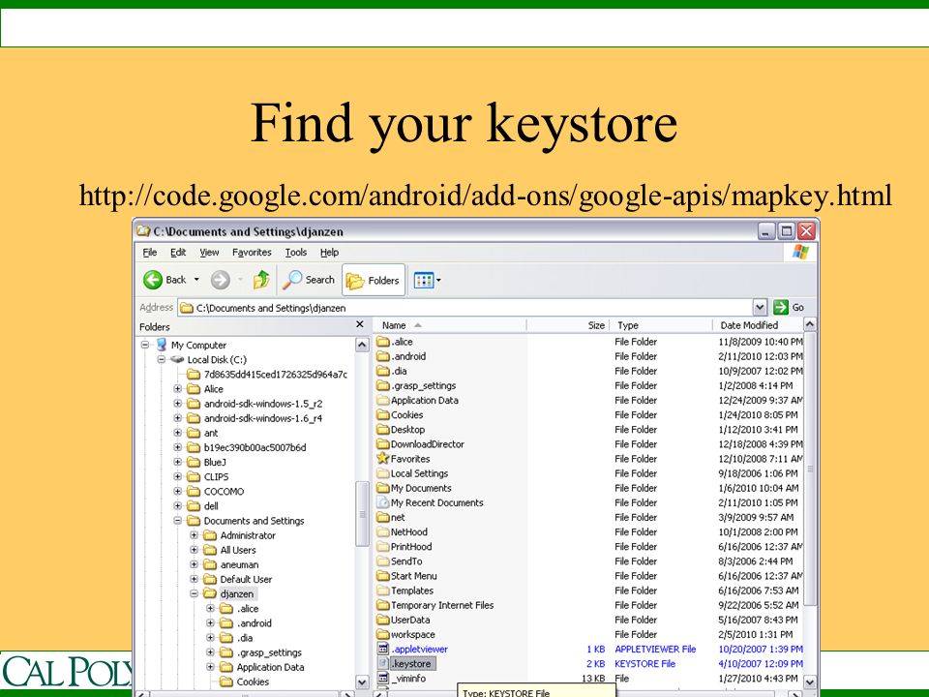The image size is (929, 697).
Task: Open the Views icon menu
Action: click(x=424, y=280)
